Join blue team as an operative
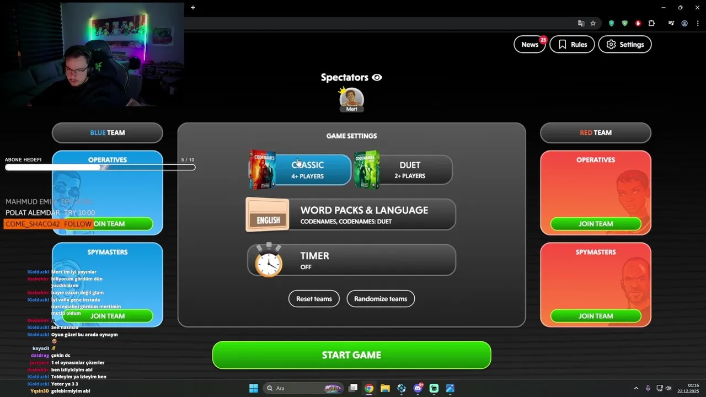 pos(108,224)
